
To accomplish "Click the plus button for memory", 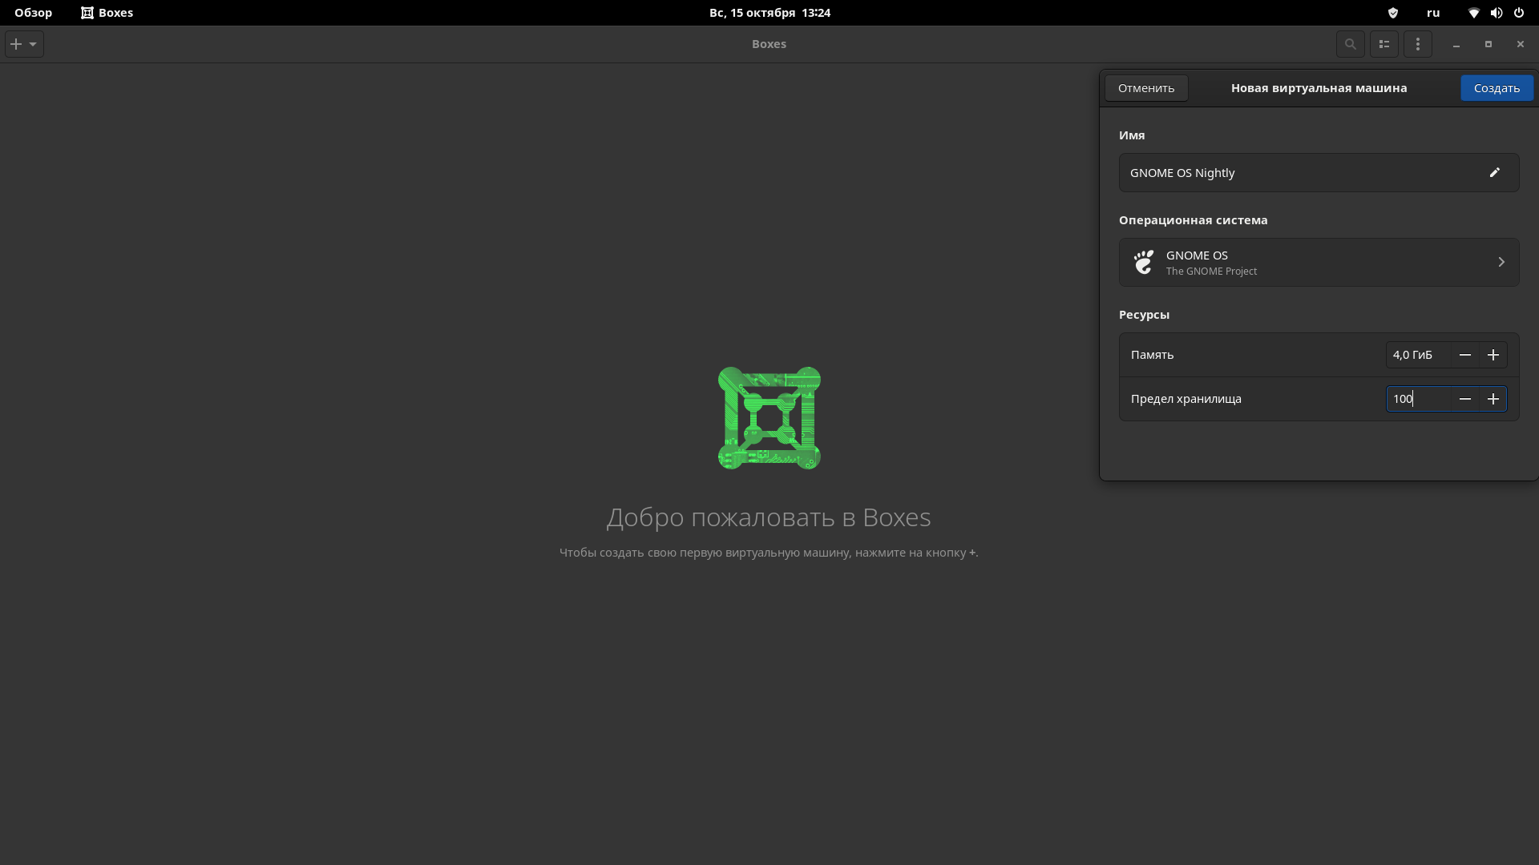I will click(x=1493, y=354).
